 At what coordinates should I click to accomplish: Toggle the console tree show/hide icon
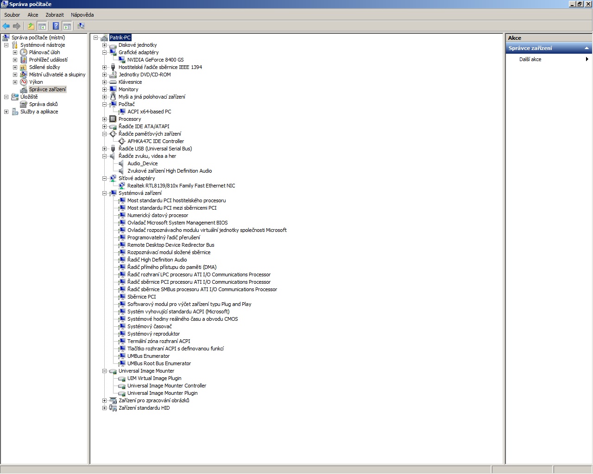(42, 26)
